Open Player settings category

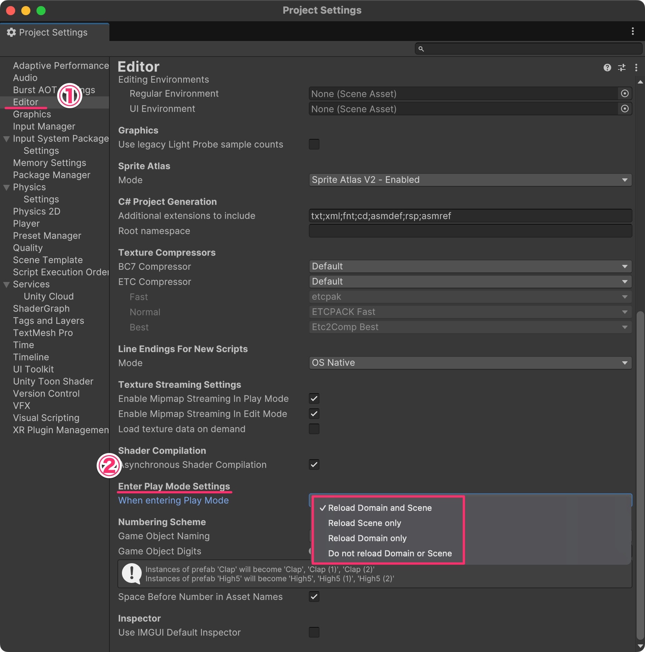tap(26, 224)
